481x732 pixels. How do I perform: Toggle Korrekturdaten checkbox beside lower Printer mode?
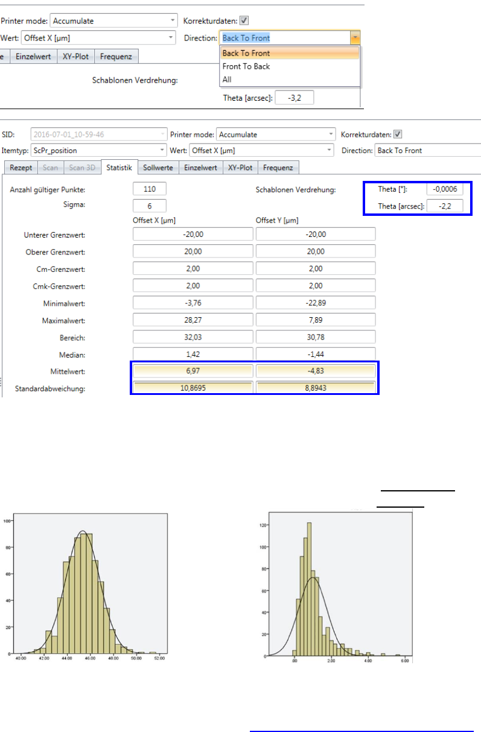(x=398, y=134)
